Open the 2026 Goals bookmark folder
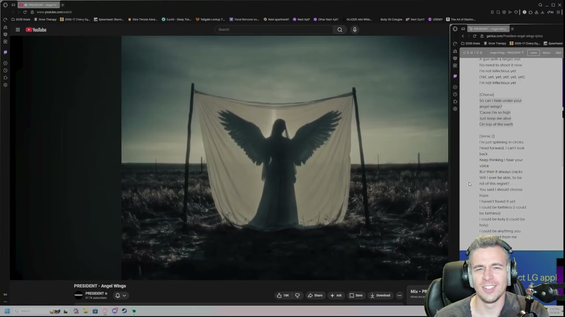 (x=21, y=19)
